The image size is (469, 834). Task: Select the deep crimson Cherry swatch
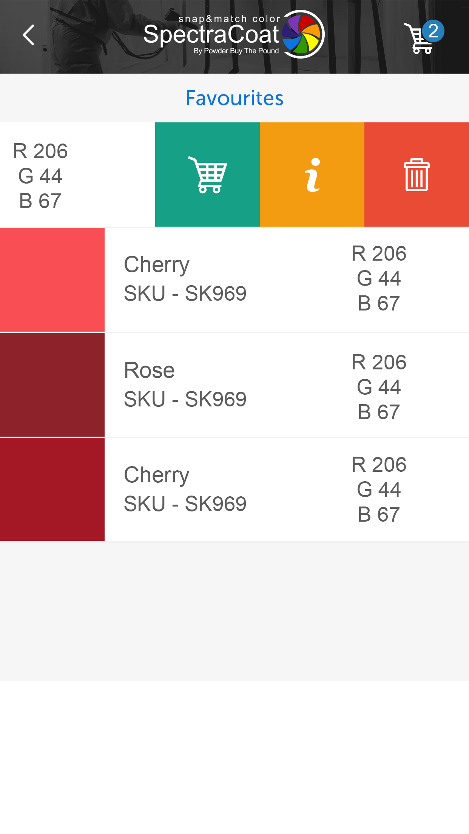[52, 490]
